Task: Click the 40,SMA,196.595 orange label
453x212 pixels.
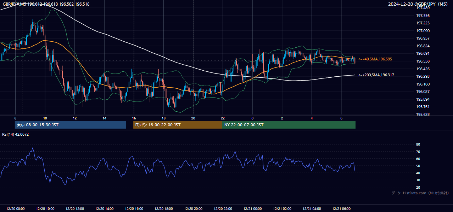Action: coord(375,59)
